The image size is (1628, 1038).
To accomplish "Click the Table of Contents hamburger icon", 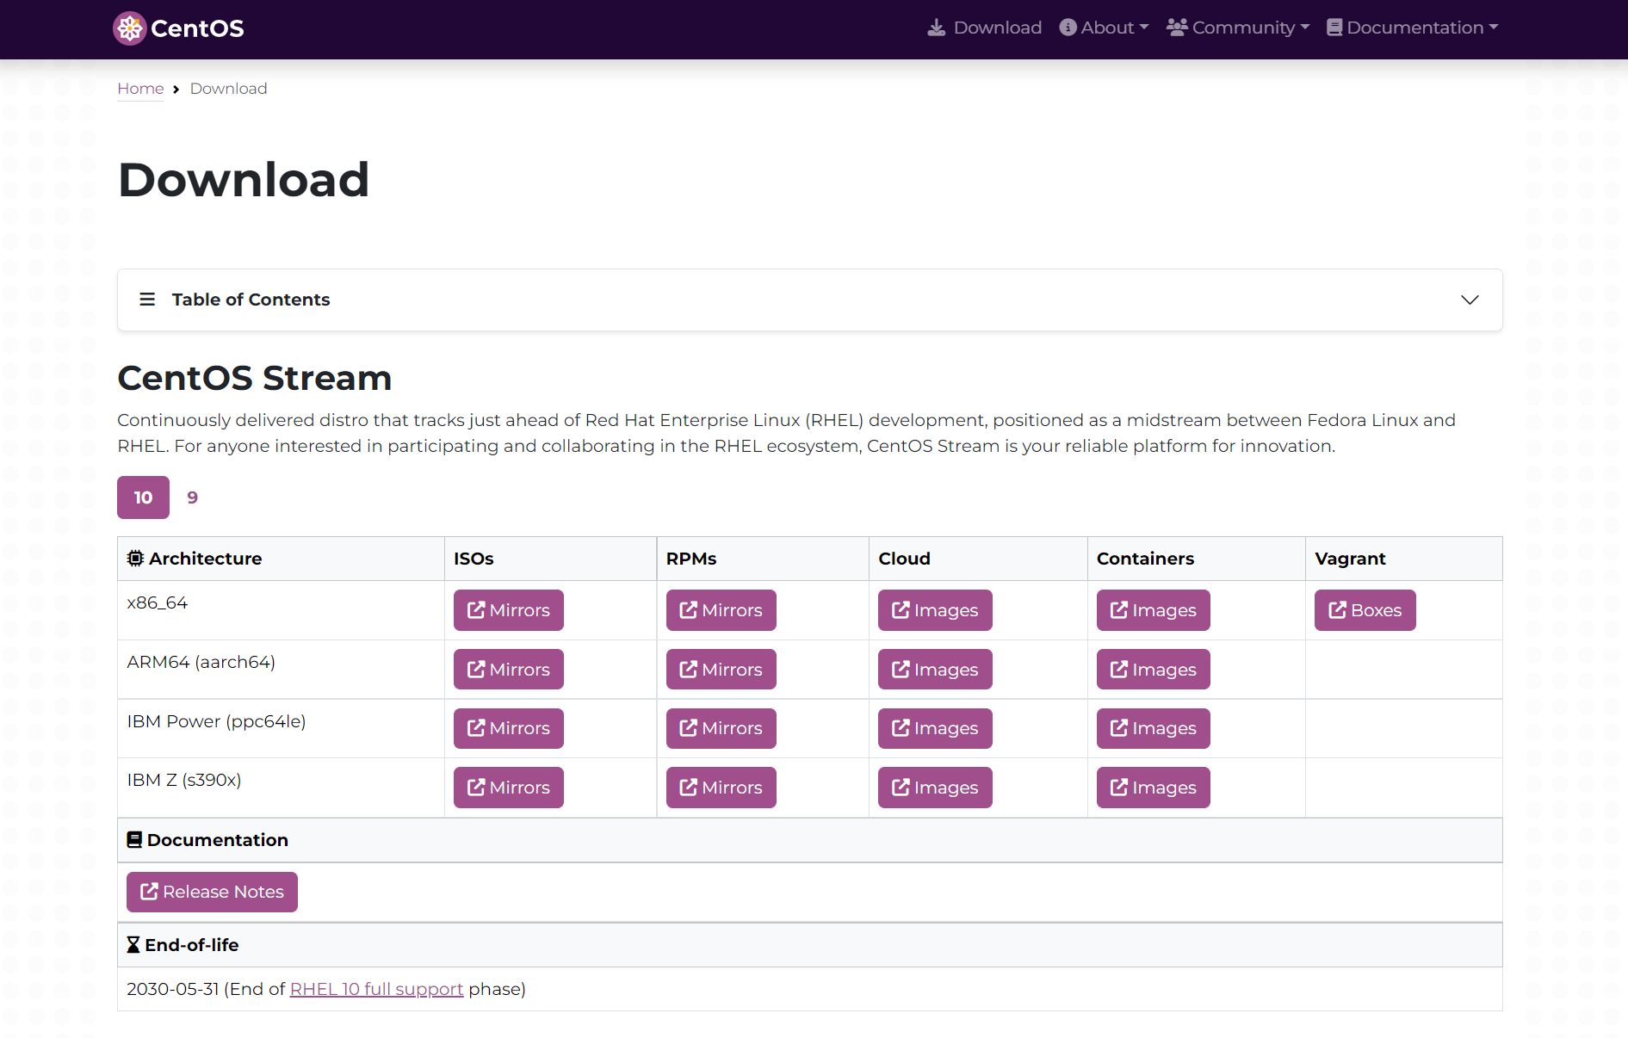I will (147, 300).
